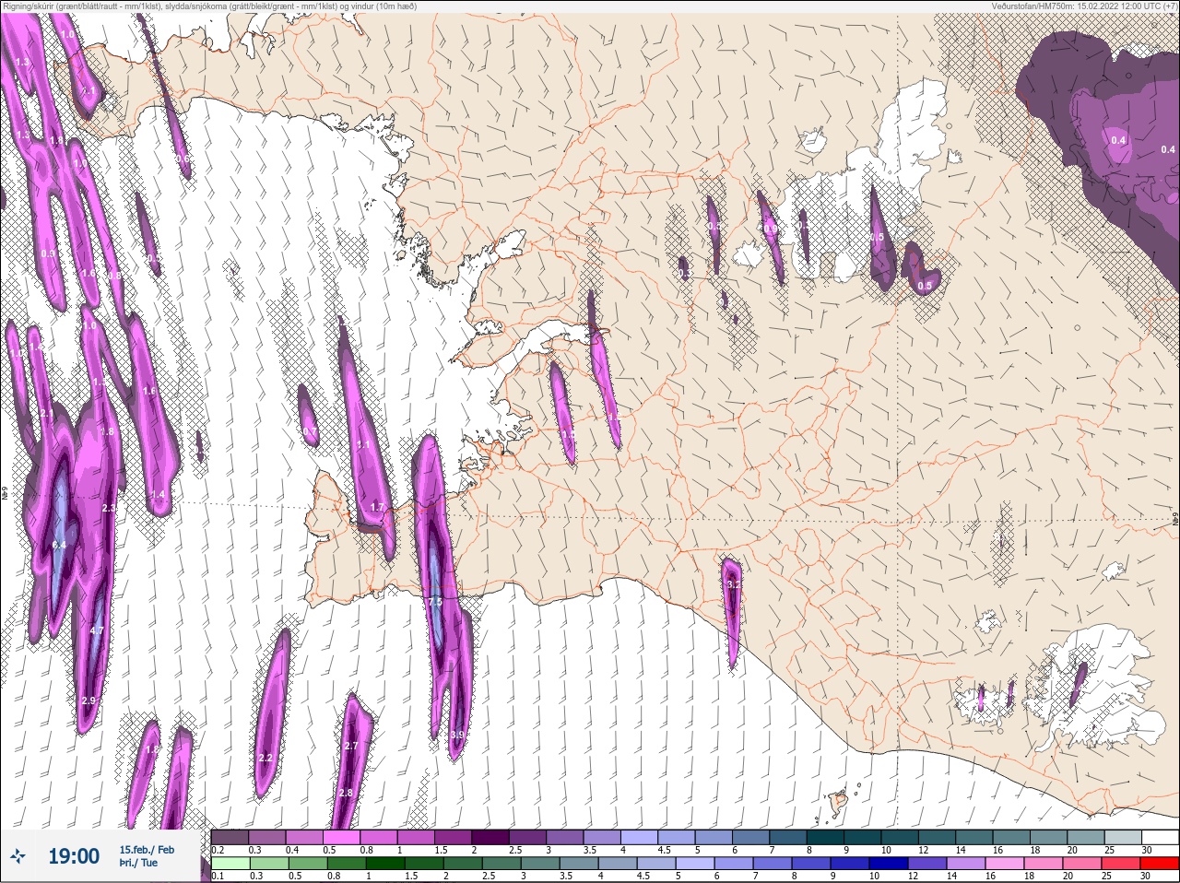
Task: Click the 3.2 value on the south coast band
Action: 734,584
